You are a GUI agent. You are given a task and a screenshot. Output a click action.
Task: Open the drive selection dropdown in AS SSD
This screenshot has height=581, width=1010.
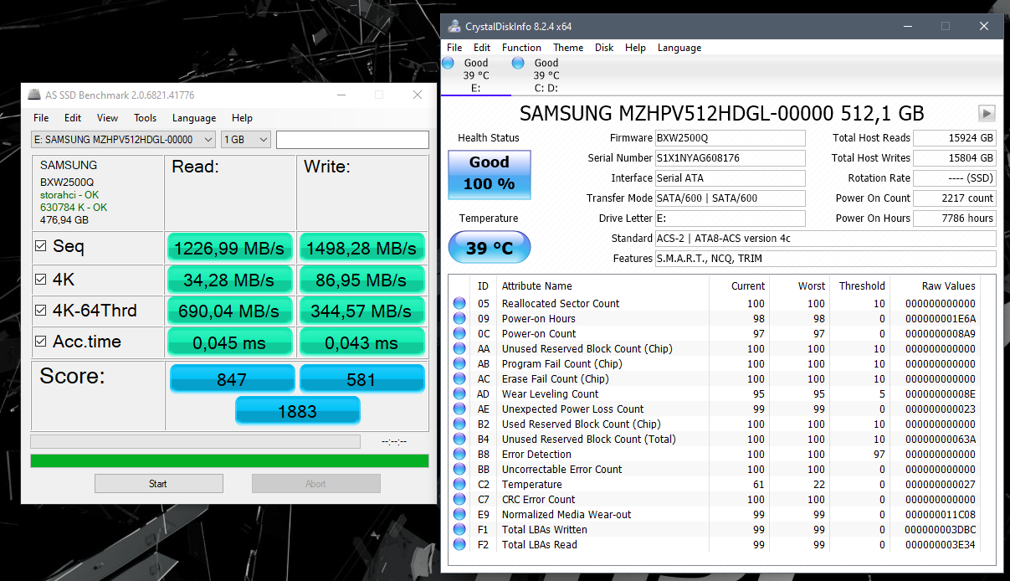[x=123, y=140]
